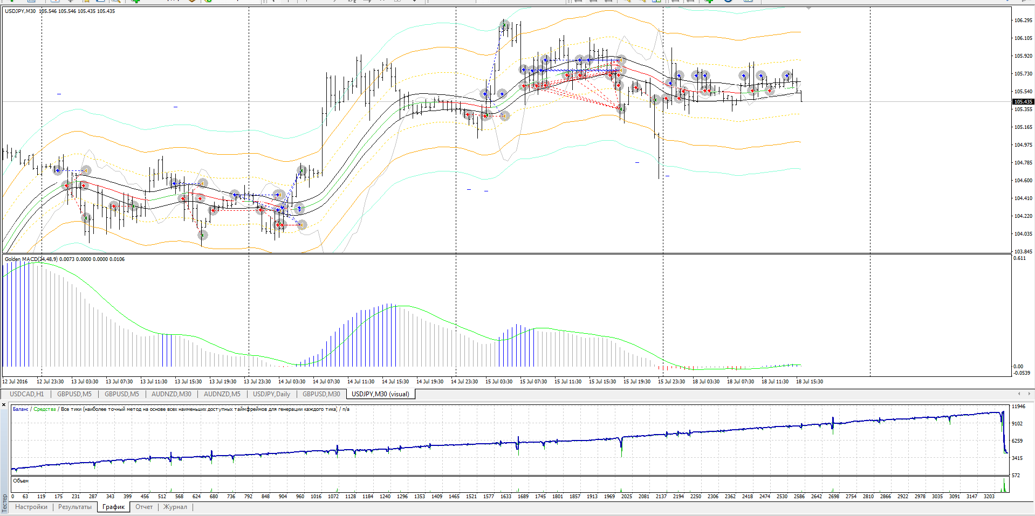Viewport: 1035px width, 516px height.
Task: Click the 104.035 price axis label
Action: point(1023,234)
